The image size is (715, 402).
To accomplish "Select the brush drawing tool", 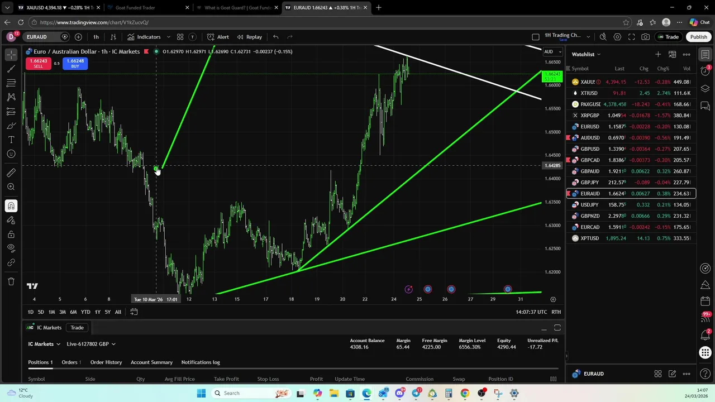I will coord(11,126).
